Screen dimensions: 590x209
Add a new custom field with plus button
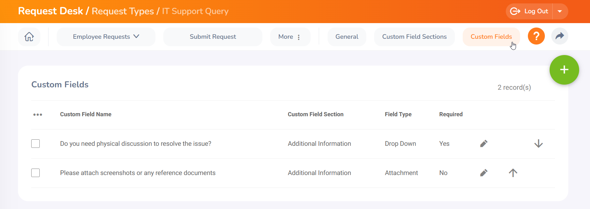pyautogui.click(x=564, y=70)
